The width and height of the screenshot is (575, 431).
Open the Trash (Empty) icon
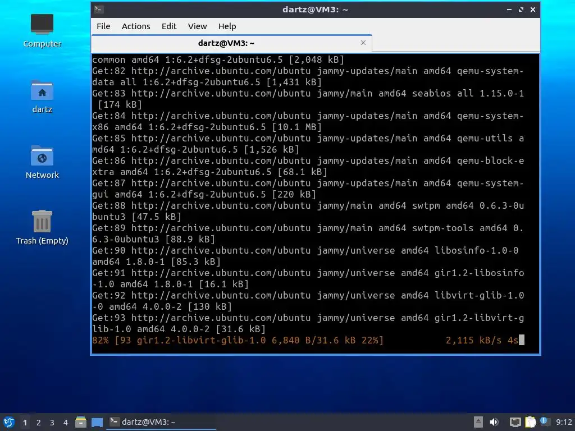42,227
